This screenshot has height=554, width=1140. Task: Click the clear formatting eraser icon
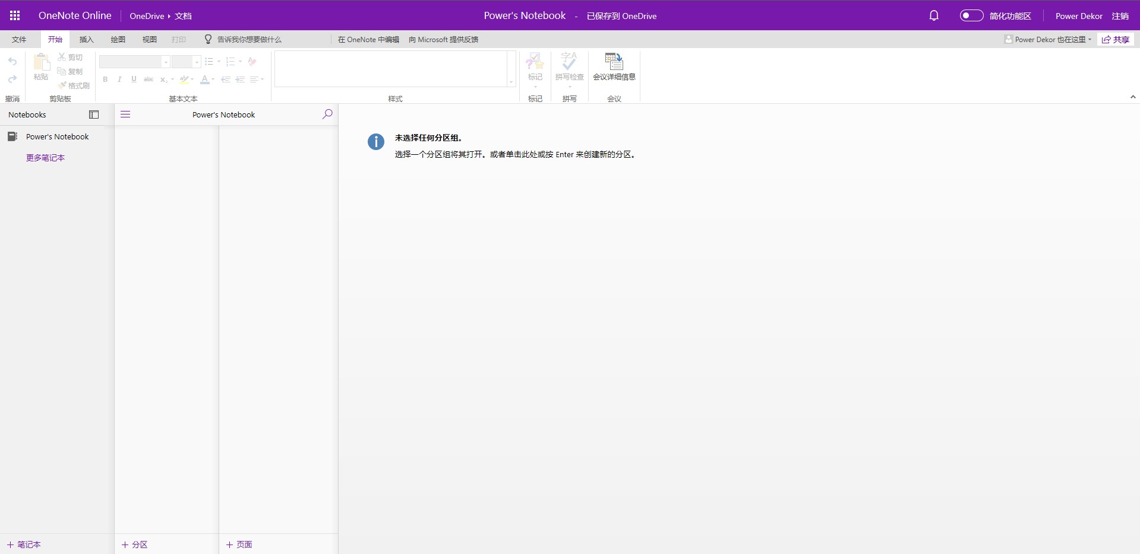click(x=252, y=62)
